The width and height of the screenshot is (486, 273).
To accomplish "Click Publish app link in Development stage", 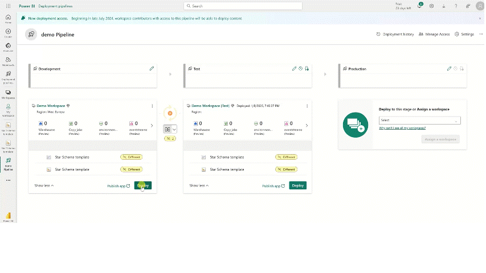I will 119,185.
